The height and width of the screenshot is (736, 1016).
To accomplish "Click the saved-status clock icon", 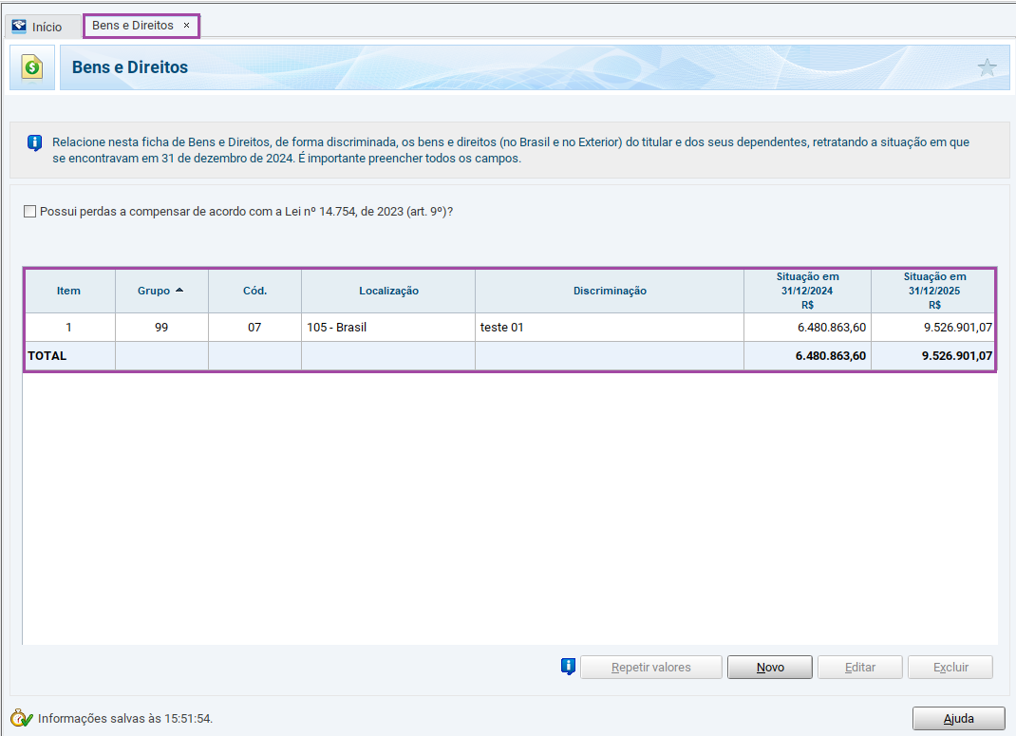I will point(21,718).
